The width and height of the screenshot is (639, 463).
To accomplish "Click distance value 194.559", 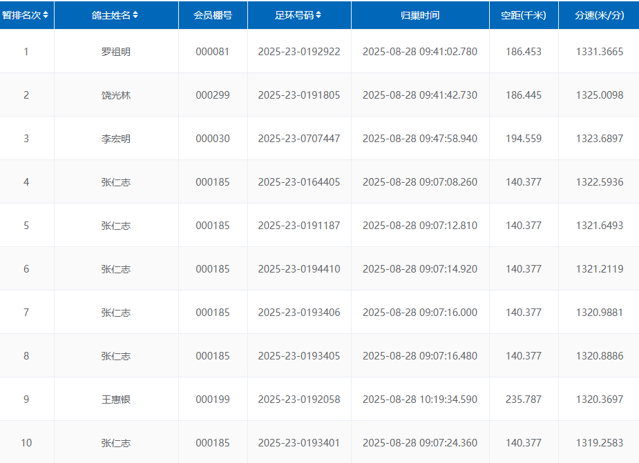I will (x=524, y=139).
